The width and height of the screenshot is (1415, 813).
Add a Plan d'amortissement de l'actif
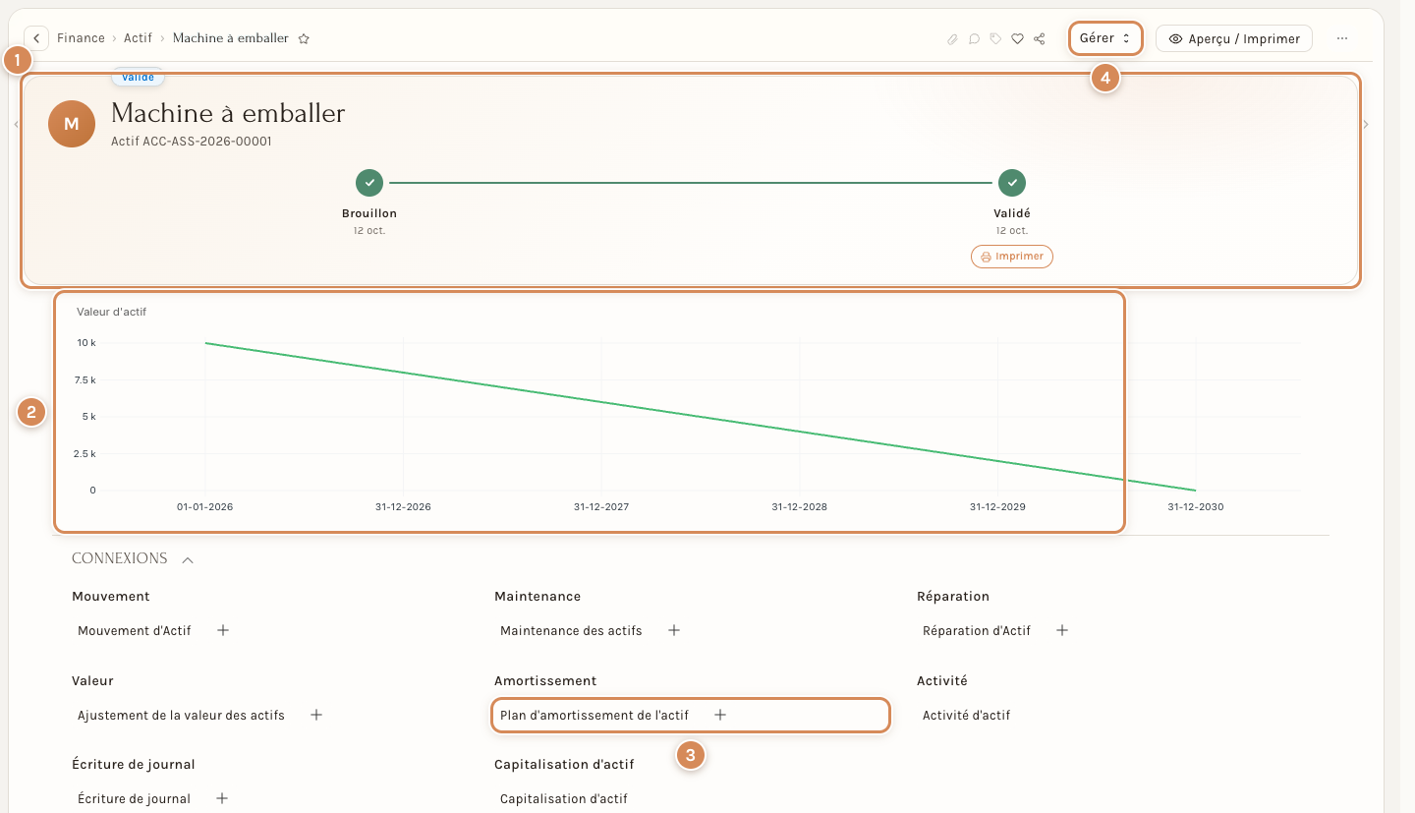720,715
